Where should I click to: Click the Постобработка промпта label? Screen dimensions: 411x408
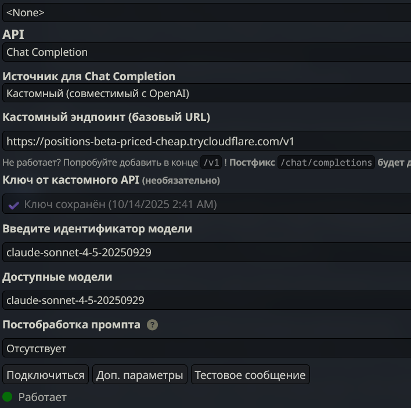[x=71, y=324]
